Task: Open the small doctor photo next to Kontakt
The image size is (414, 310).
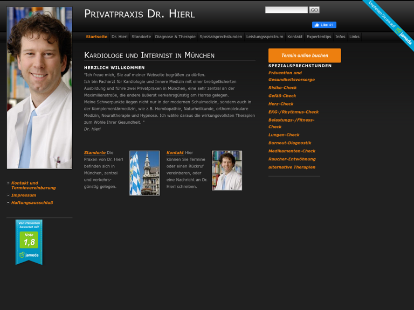Action: coord(227,171)
